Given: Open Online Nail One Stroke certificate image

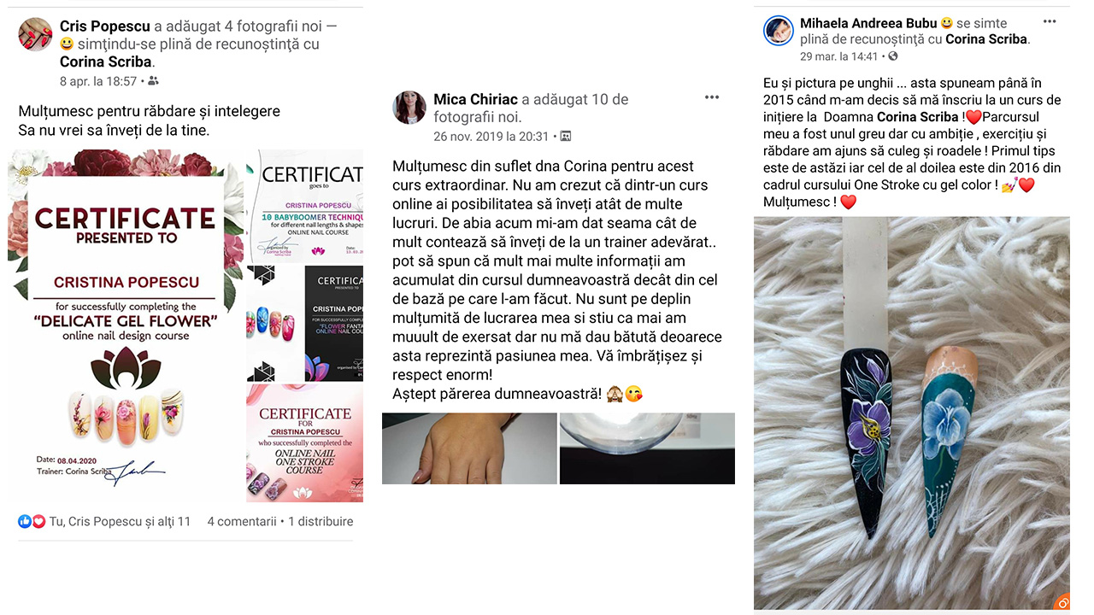Looking at the screenshot, I should click(x=305, y=442).
